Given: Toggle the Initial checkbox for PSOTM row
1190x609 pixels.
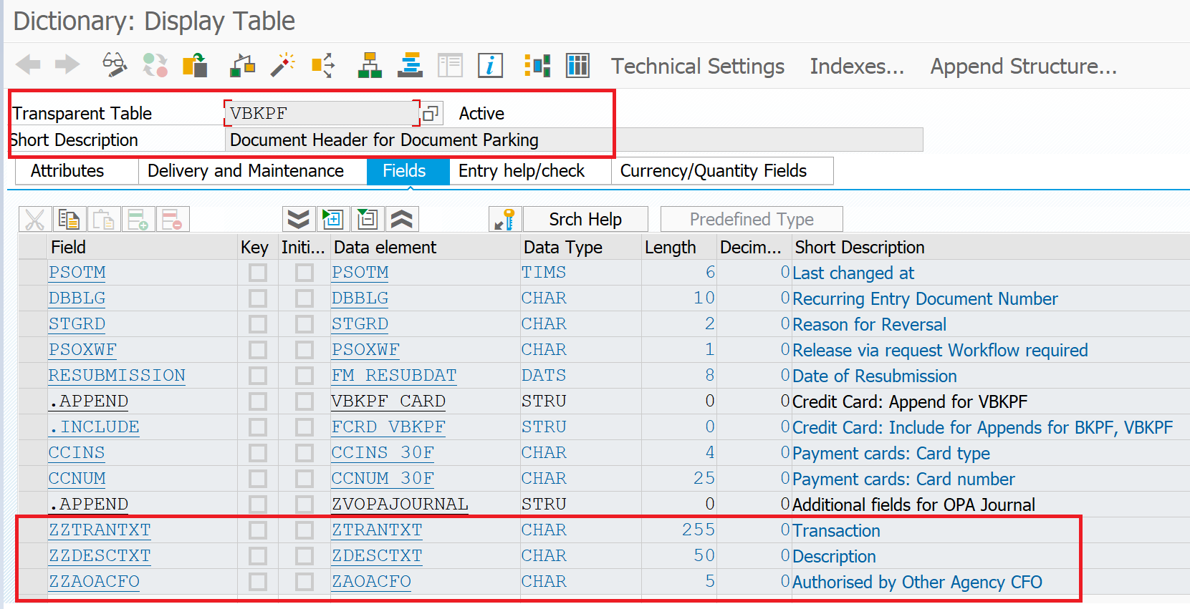Looking at the screenshot, I should (x=304, y=273).
